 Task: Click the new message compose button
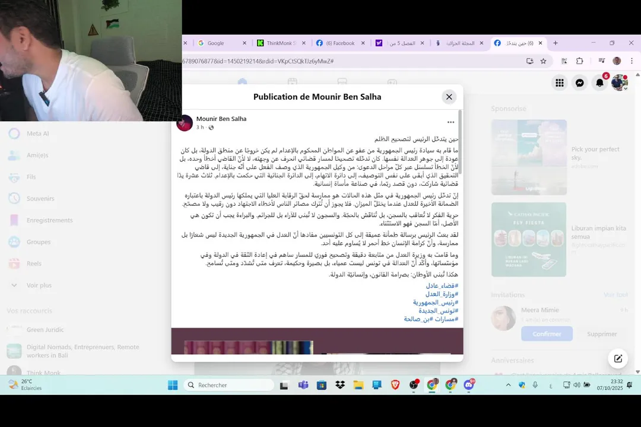(x=618, y=358)
